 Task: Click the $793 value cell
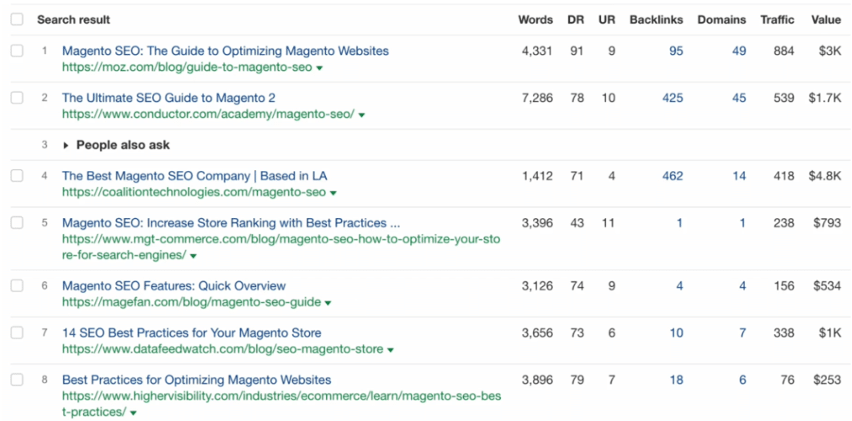pos(828,223)
